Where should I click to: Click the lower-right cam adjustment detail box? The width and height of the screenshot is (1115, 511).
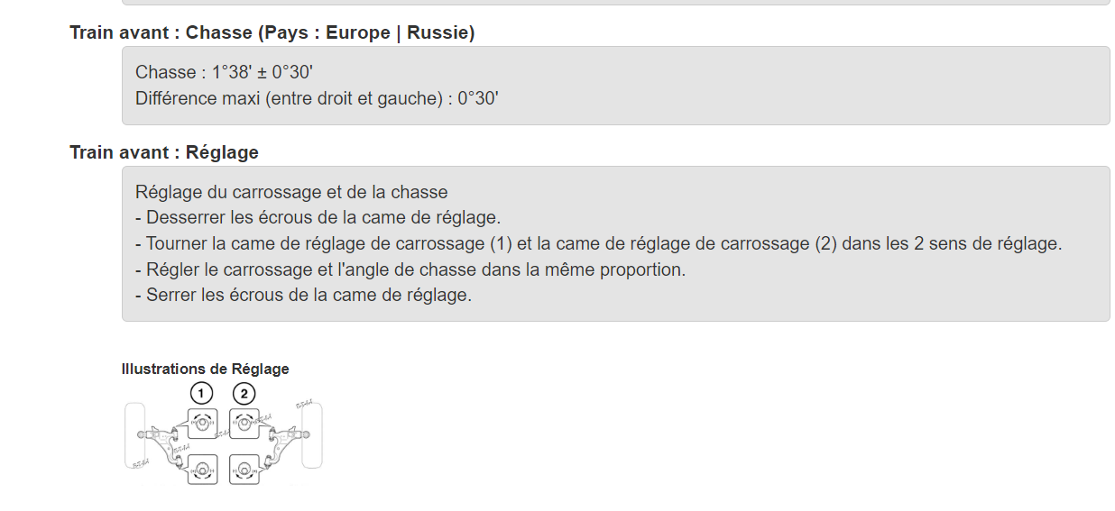244,470
